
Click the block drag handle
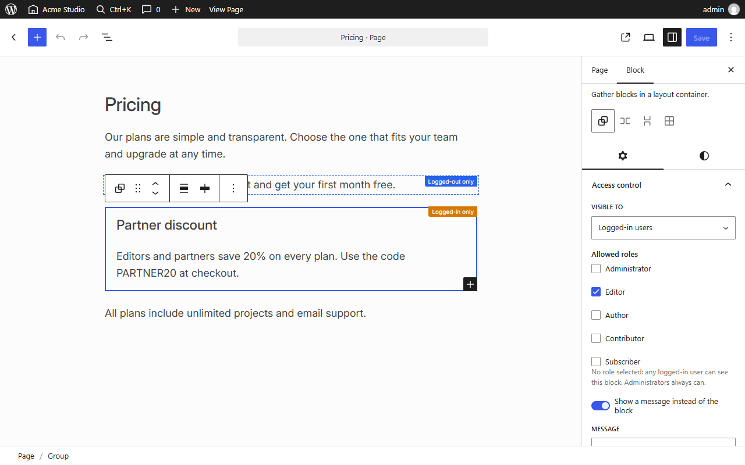[x=138, y=188]
